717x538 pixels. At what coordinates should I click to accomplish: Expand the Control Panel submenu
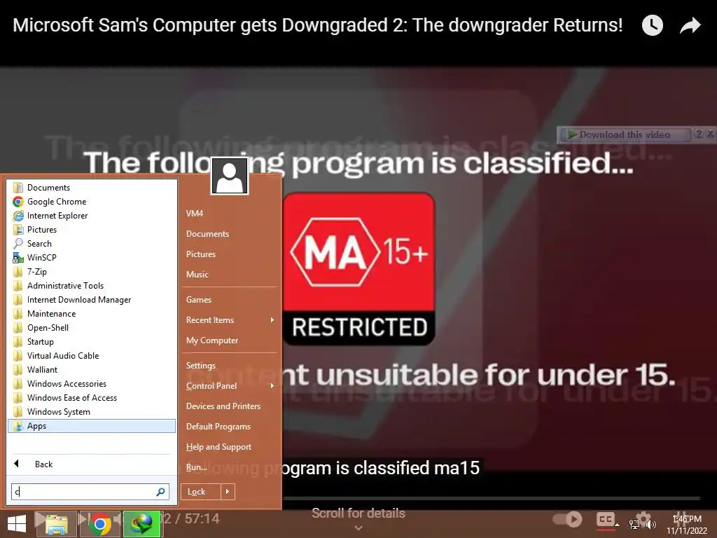(230, 386)
